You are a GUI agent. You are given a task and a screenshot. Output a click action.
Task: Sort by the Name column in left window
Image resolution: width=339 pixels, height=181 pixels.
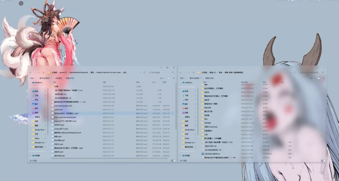tap(55, 82)
